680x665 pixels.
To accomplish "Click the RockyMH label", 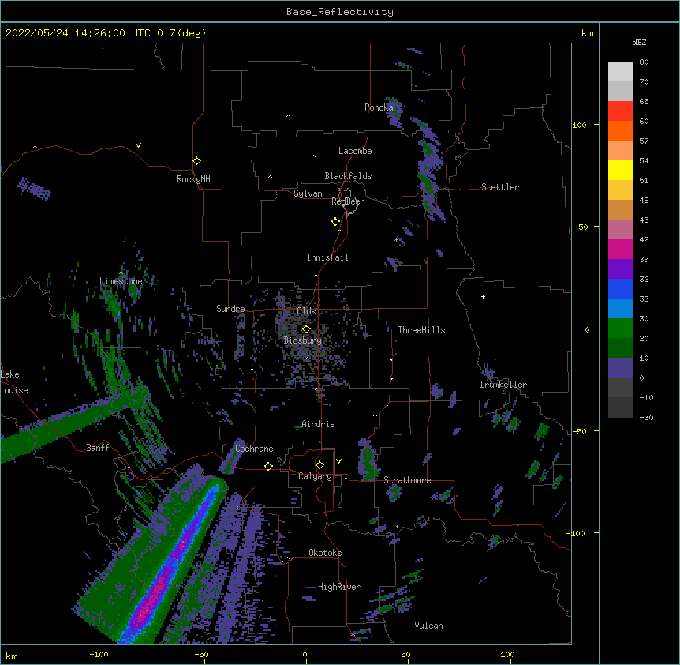I will 193,179.
